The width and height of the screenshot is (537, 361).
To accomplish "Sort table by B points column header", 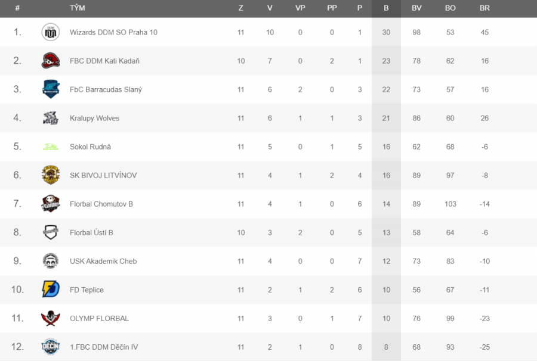I will pos(386,8).
